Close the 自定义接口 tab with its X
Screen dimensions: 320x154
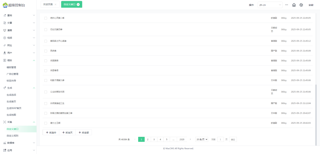(78, 5)
